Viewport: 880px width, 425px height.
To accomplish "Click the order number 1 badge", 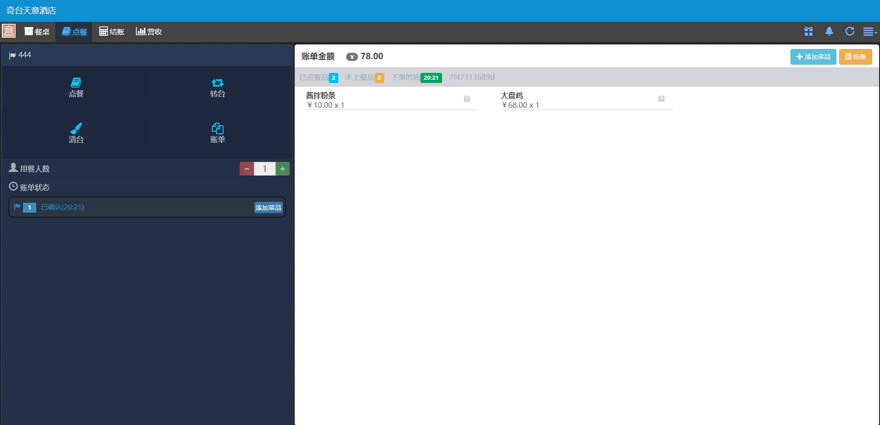I will pyautogui.click(x=29, y=208).
